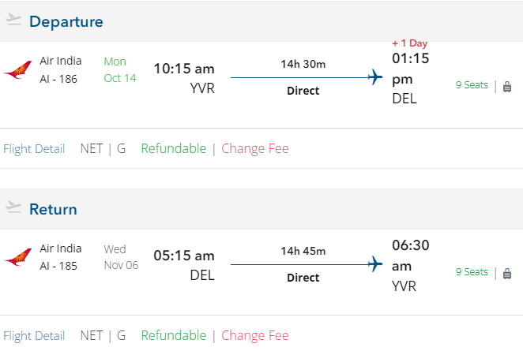Click the baggage icon on the departure flight
The width and height of the screenshot is (523, 351).
[x=507, y=86]
